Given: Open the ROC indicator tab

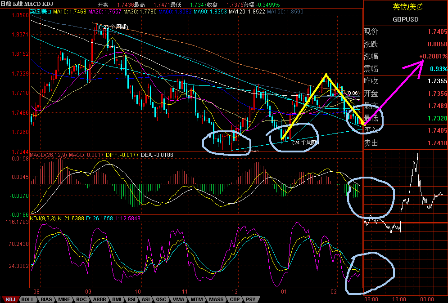Looking at the screenshot, I should coord(81,299).
